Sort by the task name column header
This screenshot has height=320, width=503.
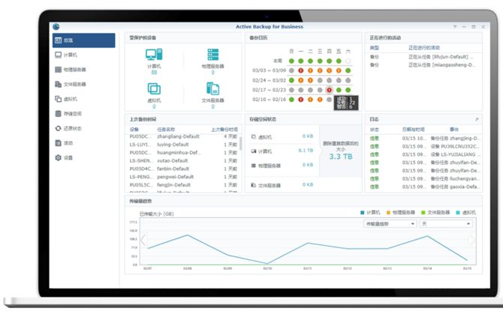(166, 130)
